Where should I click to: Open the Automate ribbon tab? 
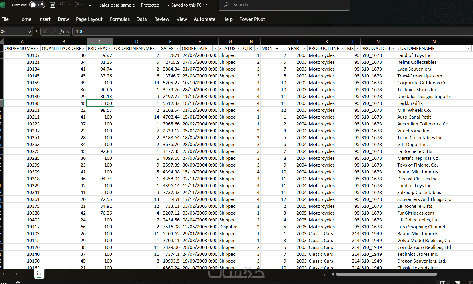click(x=205, y=19)
